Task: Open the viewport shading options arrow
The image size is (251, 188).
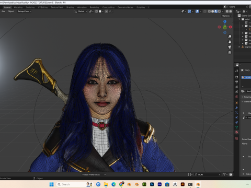Action: 223,11
